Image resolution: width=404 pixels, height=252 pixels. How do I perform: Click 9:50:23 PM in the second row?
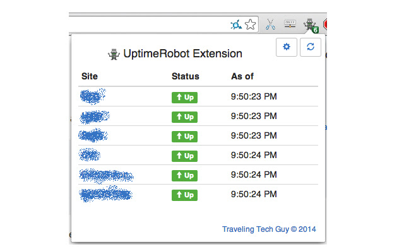pos(254,116)
